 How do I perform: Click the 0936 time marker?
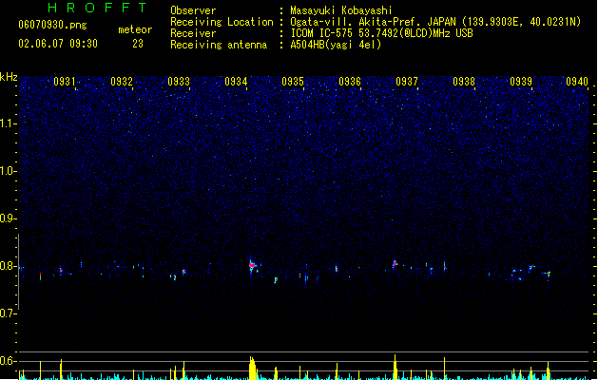point(350,82)
